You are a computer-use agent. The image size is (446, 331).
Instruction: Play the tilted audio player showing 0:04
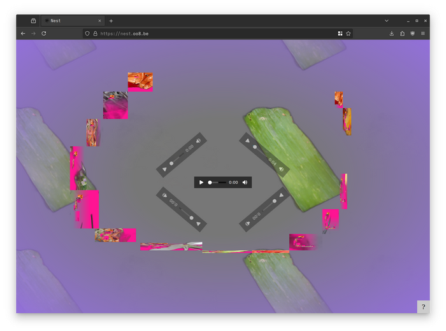(x=247, y=141)
